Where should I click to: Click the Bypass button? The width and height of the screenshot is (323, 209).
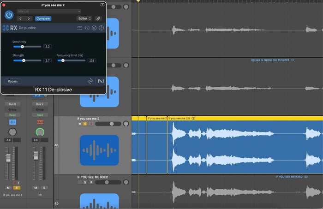tap(13, 81)
